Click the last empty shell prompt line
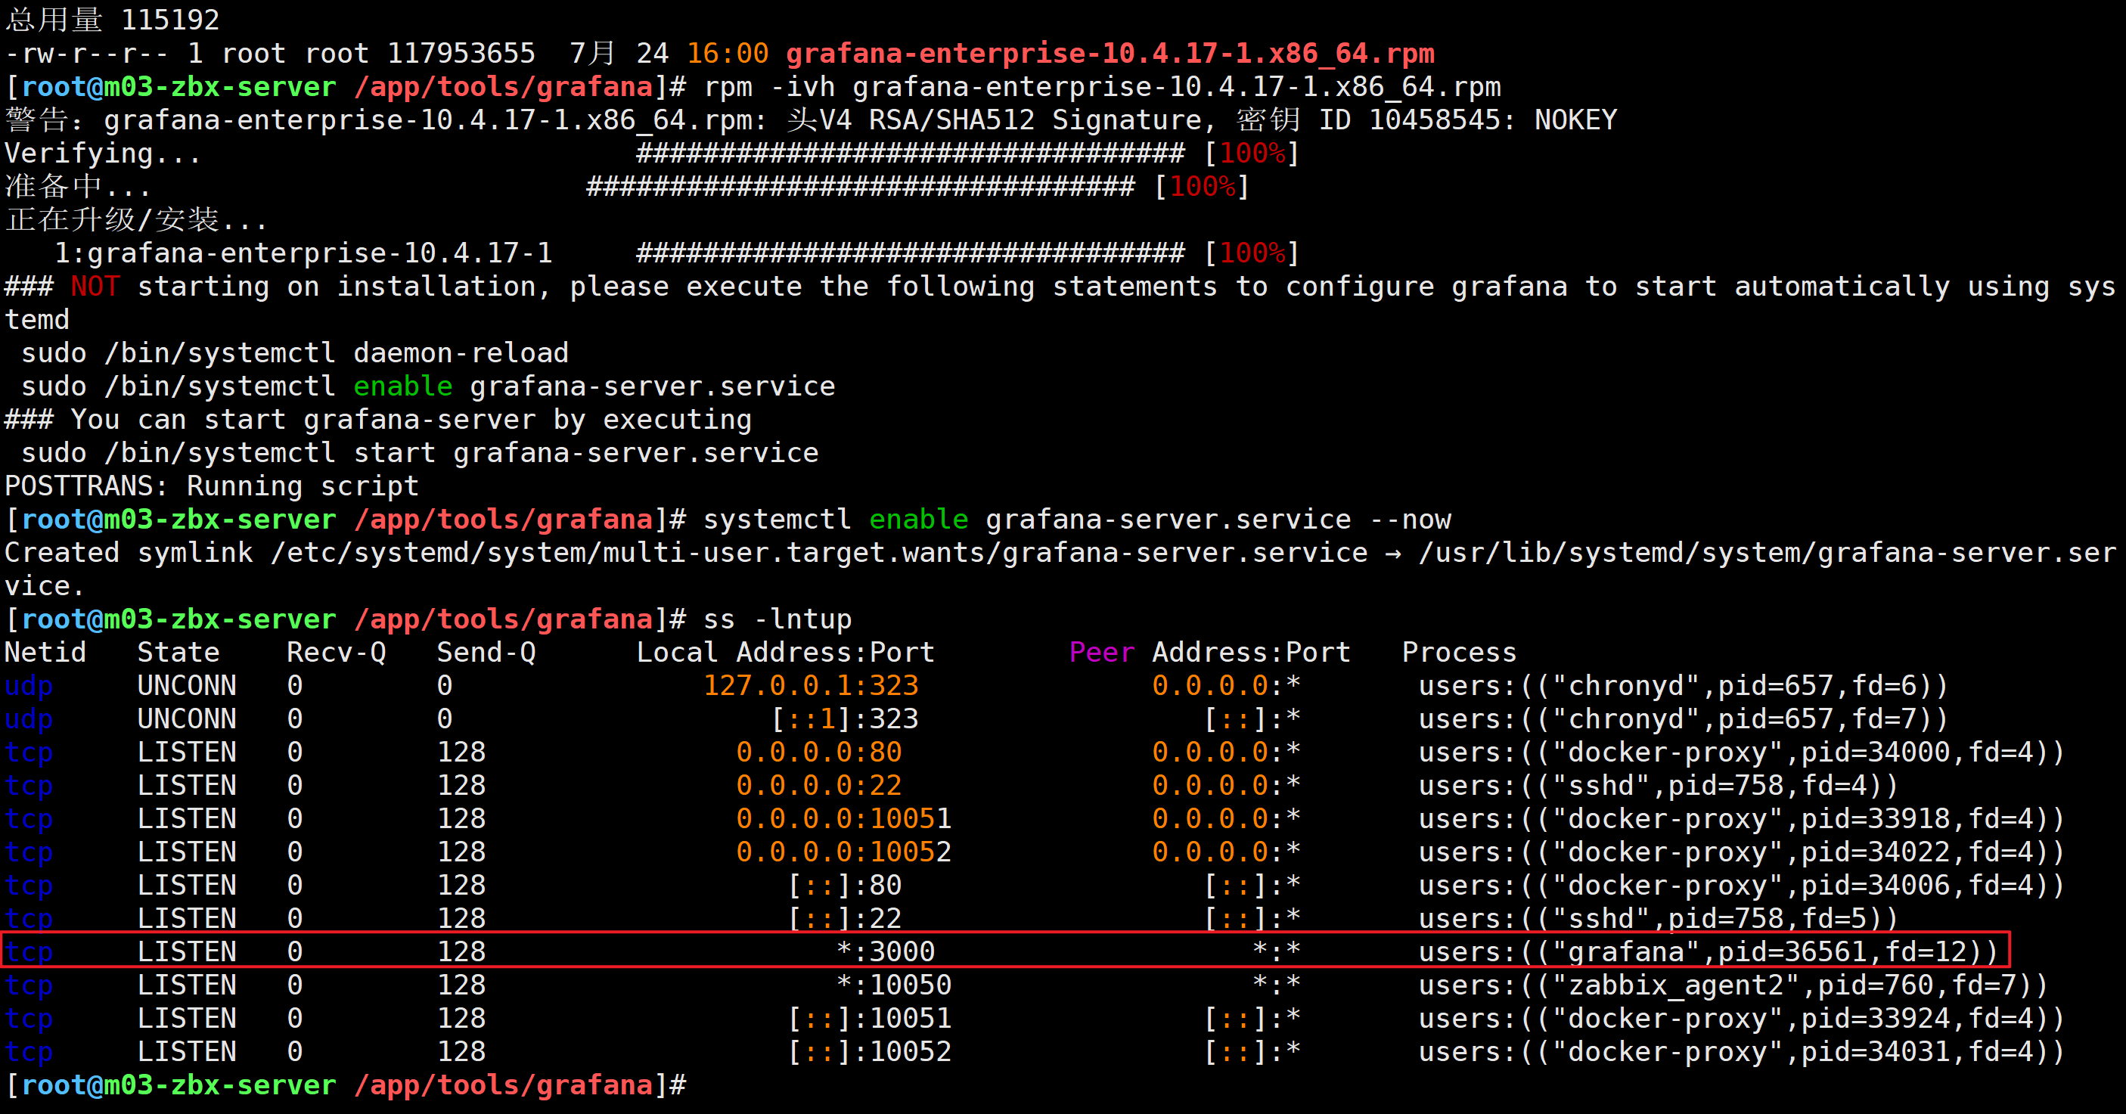The width and height of the screenshot is (2126, 1114). tap(345, 1085)
